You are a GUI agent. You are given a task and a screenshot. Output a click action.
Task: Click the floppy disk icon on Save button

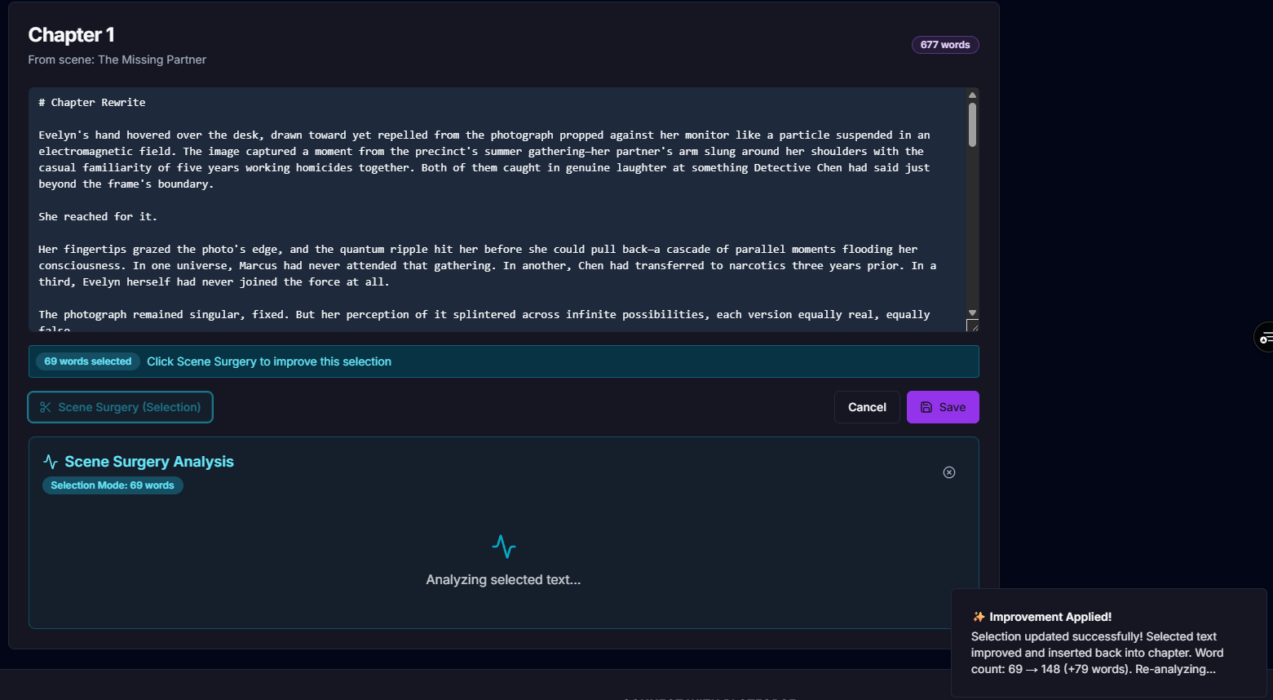(926, 406)
